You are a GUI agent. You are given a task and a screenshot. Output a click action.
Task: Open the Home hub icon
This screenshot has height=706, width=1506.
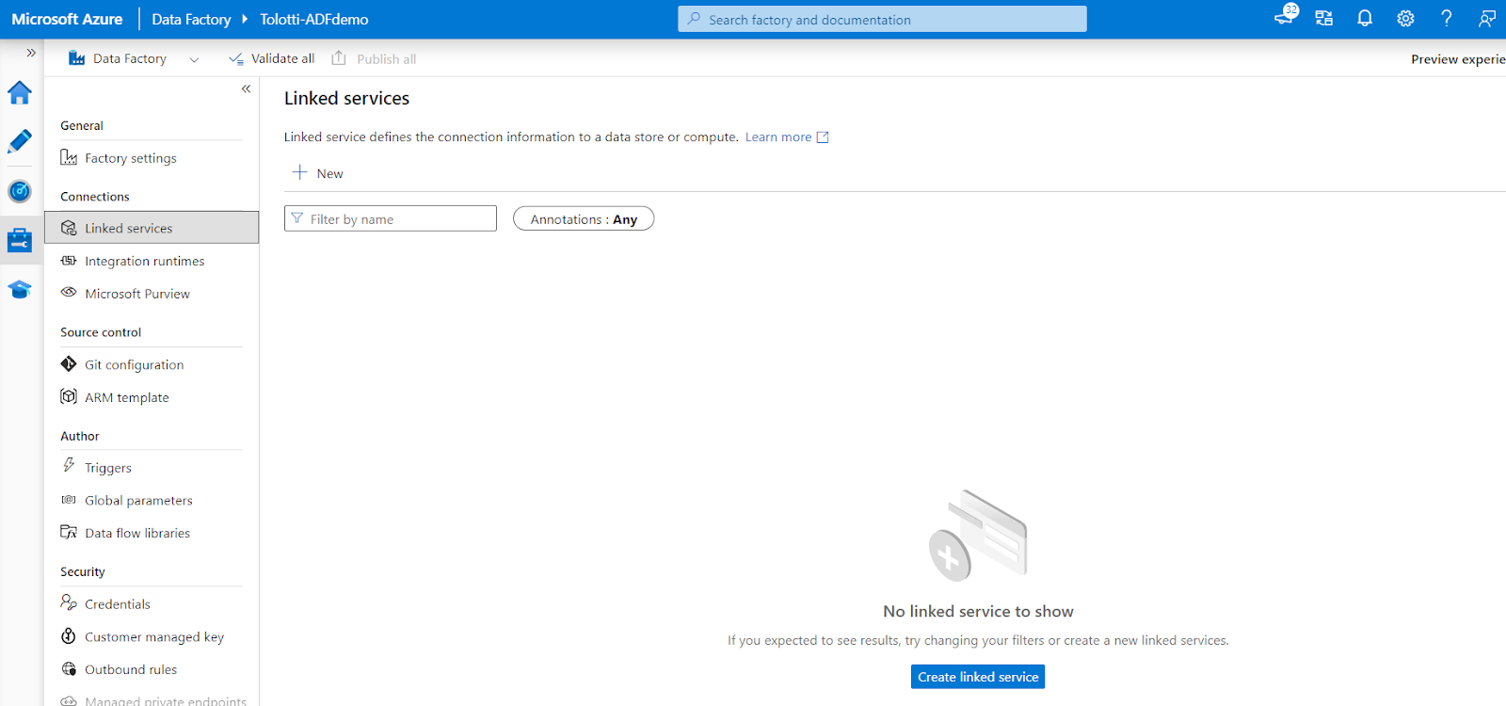20,92
